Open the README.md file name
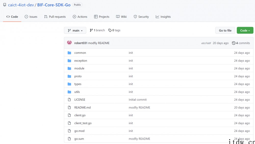 click(x=82, y=108)
